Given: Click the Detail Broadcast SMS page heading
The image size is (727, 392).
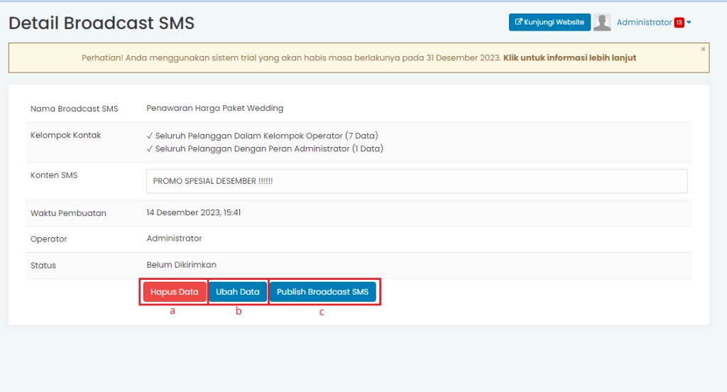Looking at the screenshot, I should pos(102,23).
